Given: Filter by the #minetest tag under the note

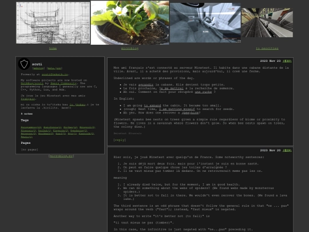Looking at the screenshot, I should 120,133.
